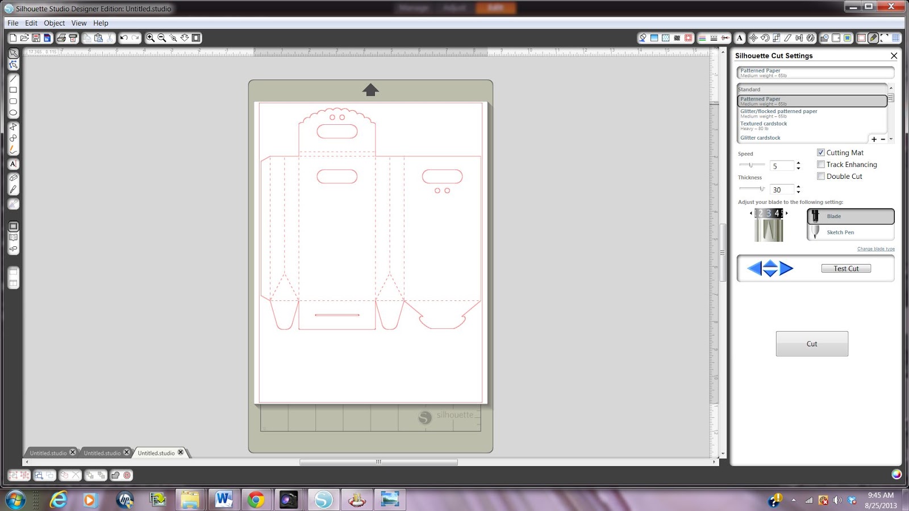Enable the Track Enhancing checkbox
The width and height of the screenshot is (909, 511).
(820, 164)
